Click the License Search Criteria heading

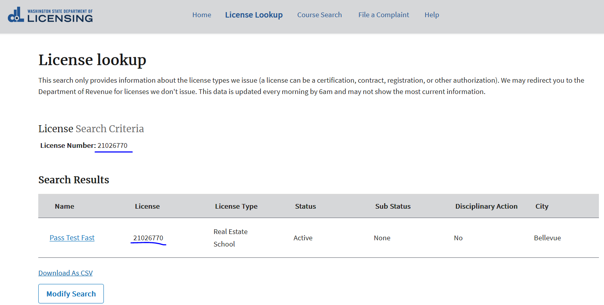(91, 129)
